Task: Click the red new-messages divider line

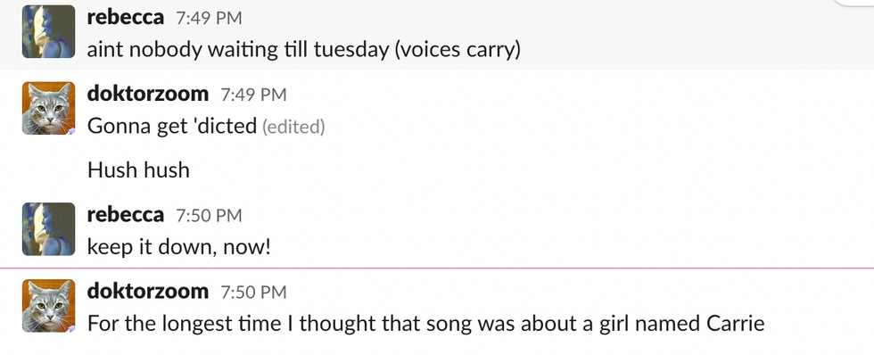Action: point(437,268)
